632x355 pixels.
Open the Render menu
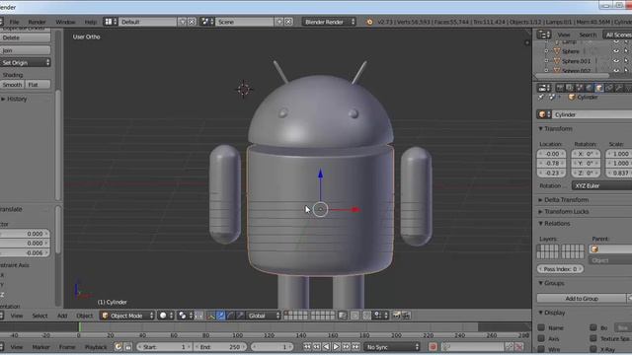click(37, 22)
